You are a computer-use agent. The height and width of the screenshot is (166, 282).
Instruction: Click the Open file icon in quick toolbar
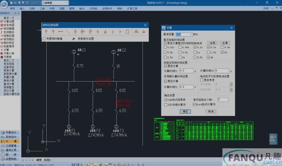[x=15, y=3]
